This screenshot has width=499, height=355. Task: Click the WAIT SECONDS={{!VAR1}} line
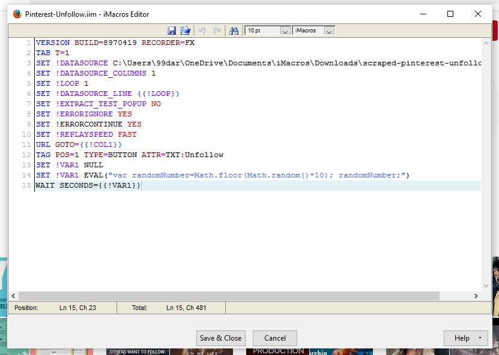(x=88, y=185)
